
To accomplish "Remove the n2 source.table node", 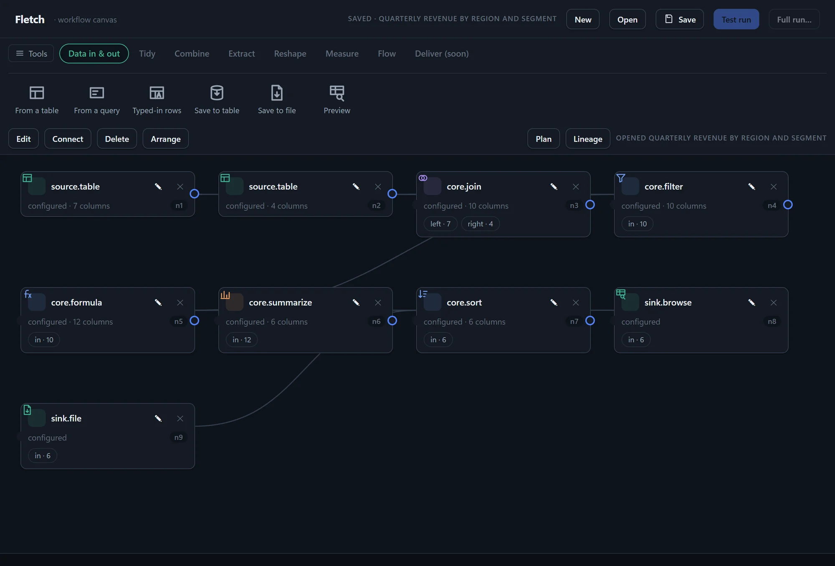I will point(378,187).
